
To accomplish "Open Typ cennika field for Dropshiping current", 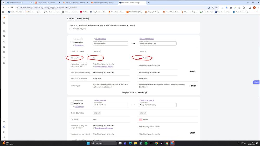I will [111, 43].
